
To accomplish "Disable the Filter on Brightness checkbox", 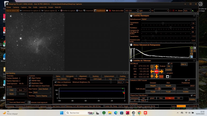I will coord(55,82).
